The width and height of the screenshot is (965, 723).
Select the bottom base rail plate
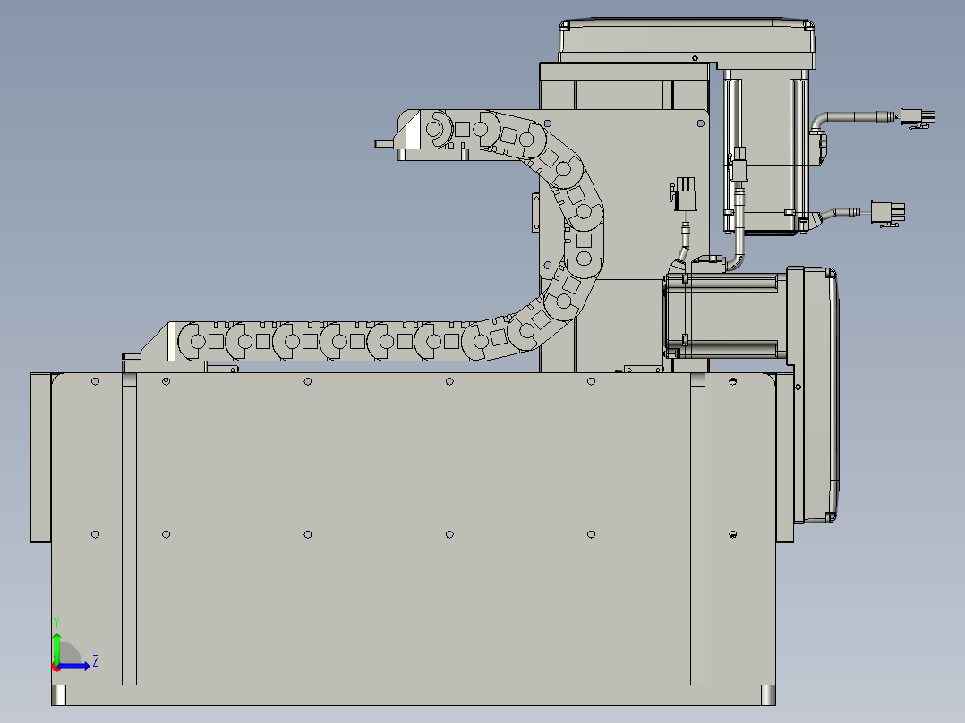click(413, 695)
